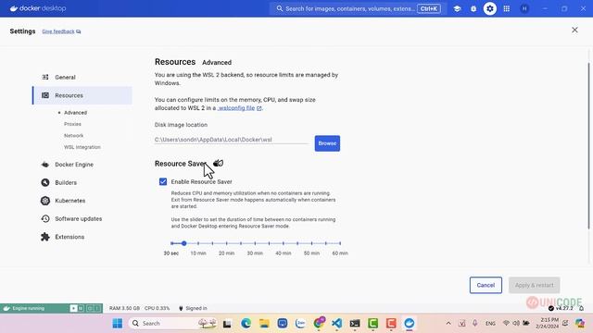
Task: Click the Ctrl+K shortcut badge
Action: pos(429,8)
